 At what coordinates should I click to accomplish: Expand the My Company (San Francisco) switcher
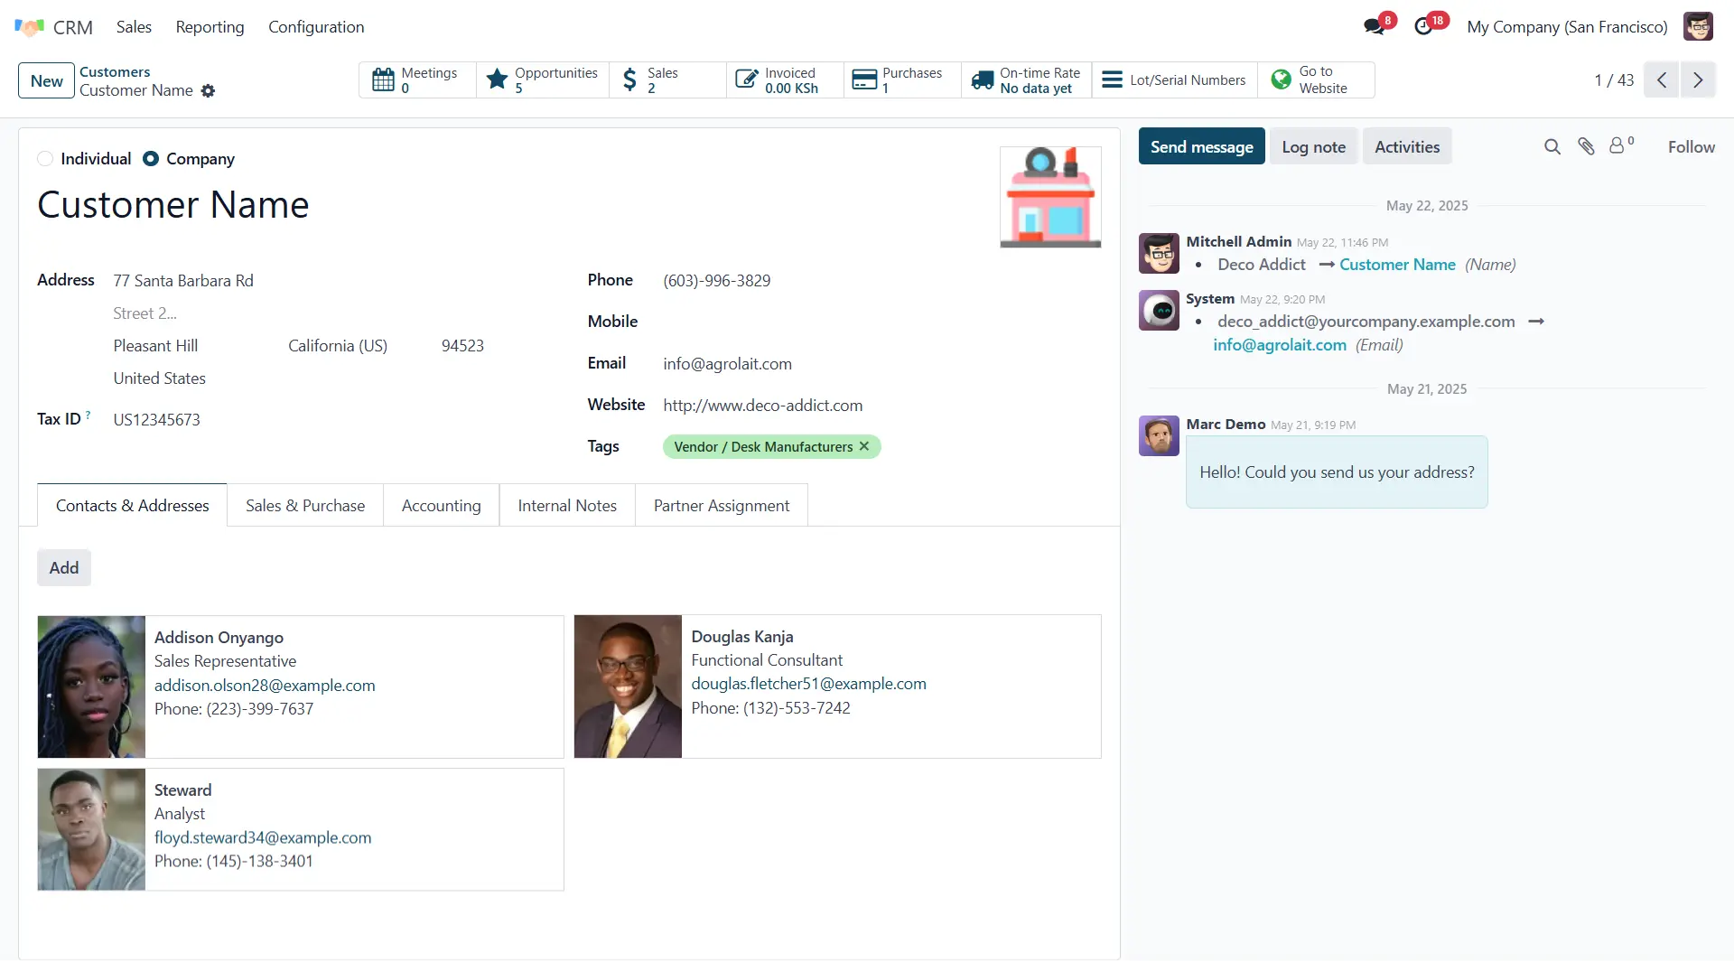[x=1567, y=27]
